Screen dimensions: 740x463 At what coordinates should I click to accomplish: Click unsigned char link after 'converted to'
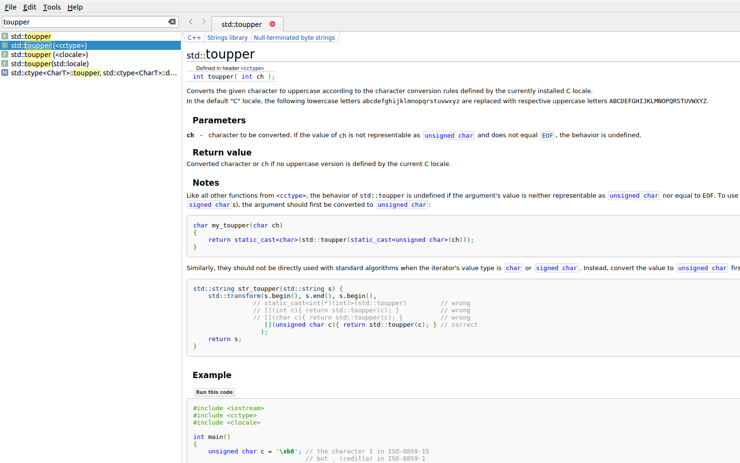click(402, 205)
